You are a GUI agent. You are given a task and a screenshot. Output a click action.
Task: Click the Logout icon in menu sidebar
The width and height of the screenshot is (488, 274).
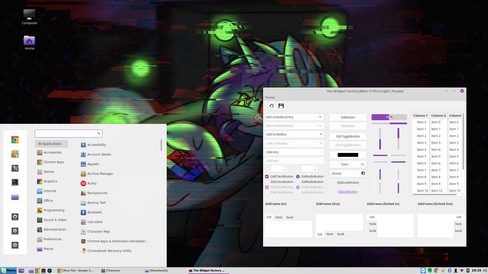pyautogui.click(x=15, y=231)
